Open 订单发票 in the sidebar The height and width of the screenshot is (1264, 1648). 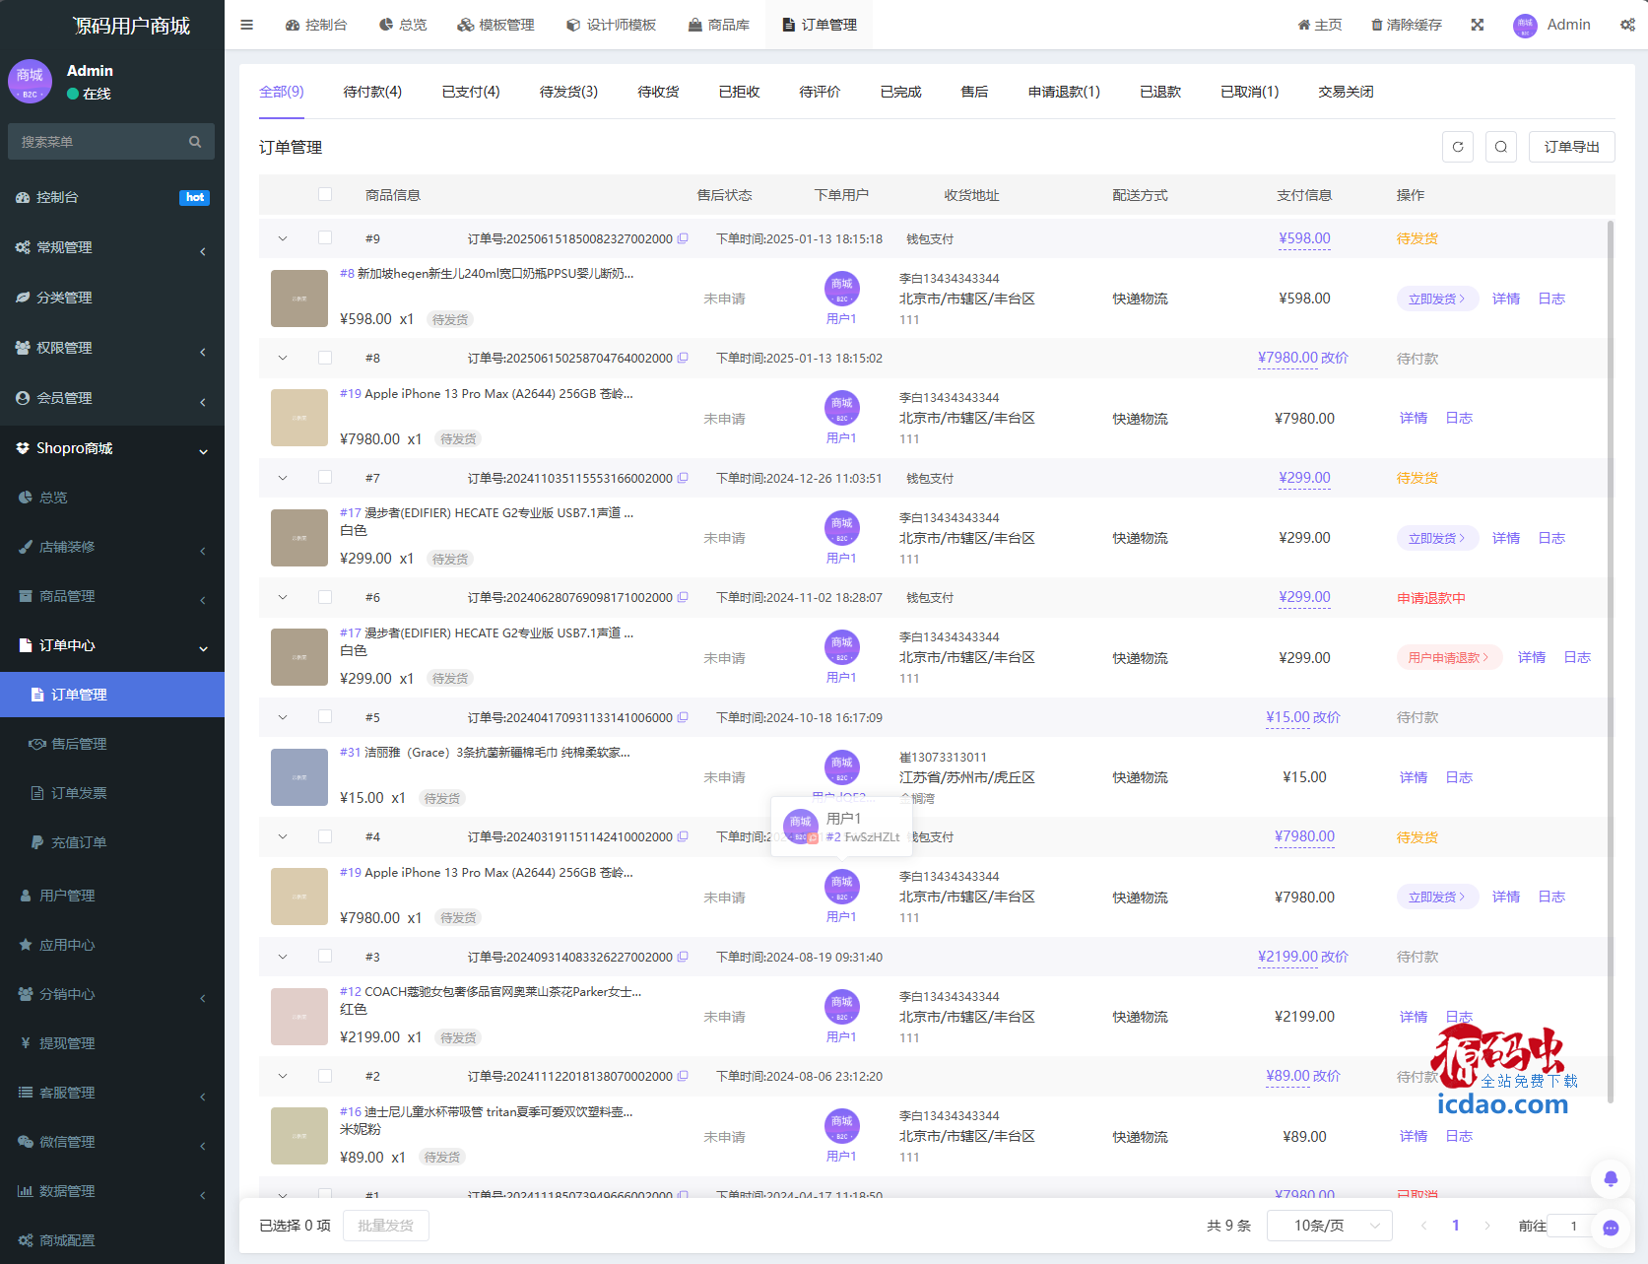coord(112,793)
